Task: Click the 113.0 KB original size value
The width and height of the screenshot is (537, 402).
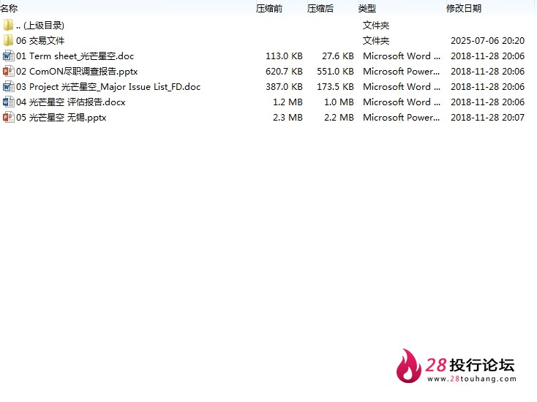Action: pos(284,56)
